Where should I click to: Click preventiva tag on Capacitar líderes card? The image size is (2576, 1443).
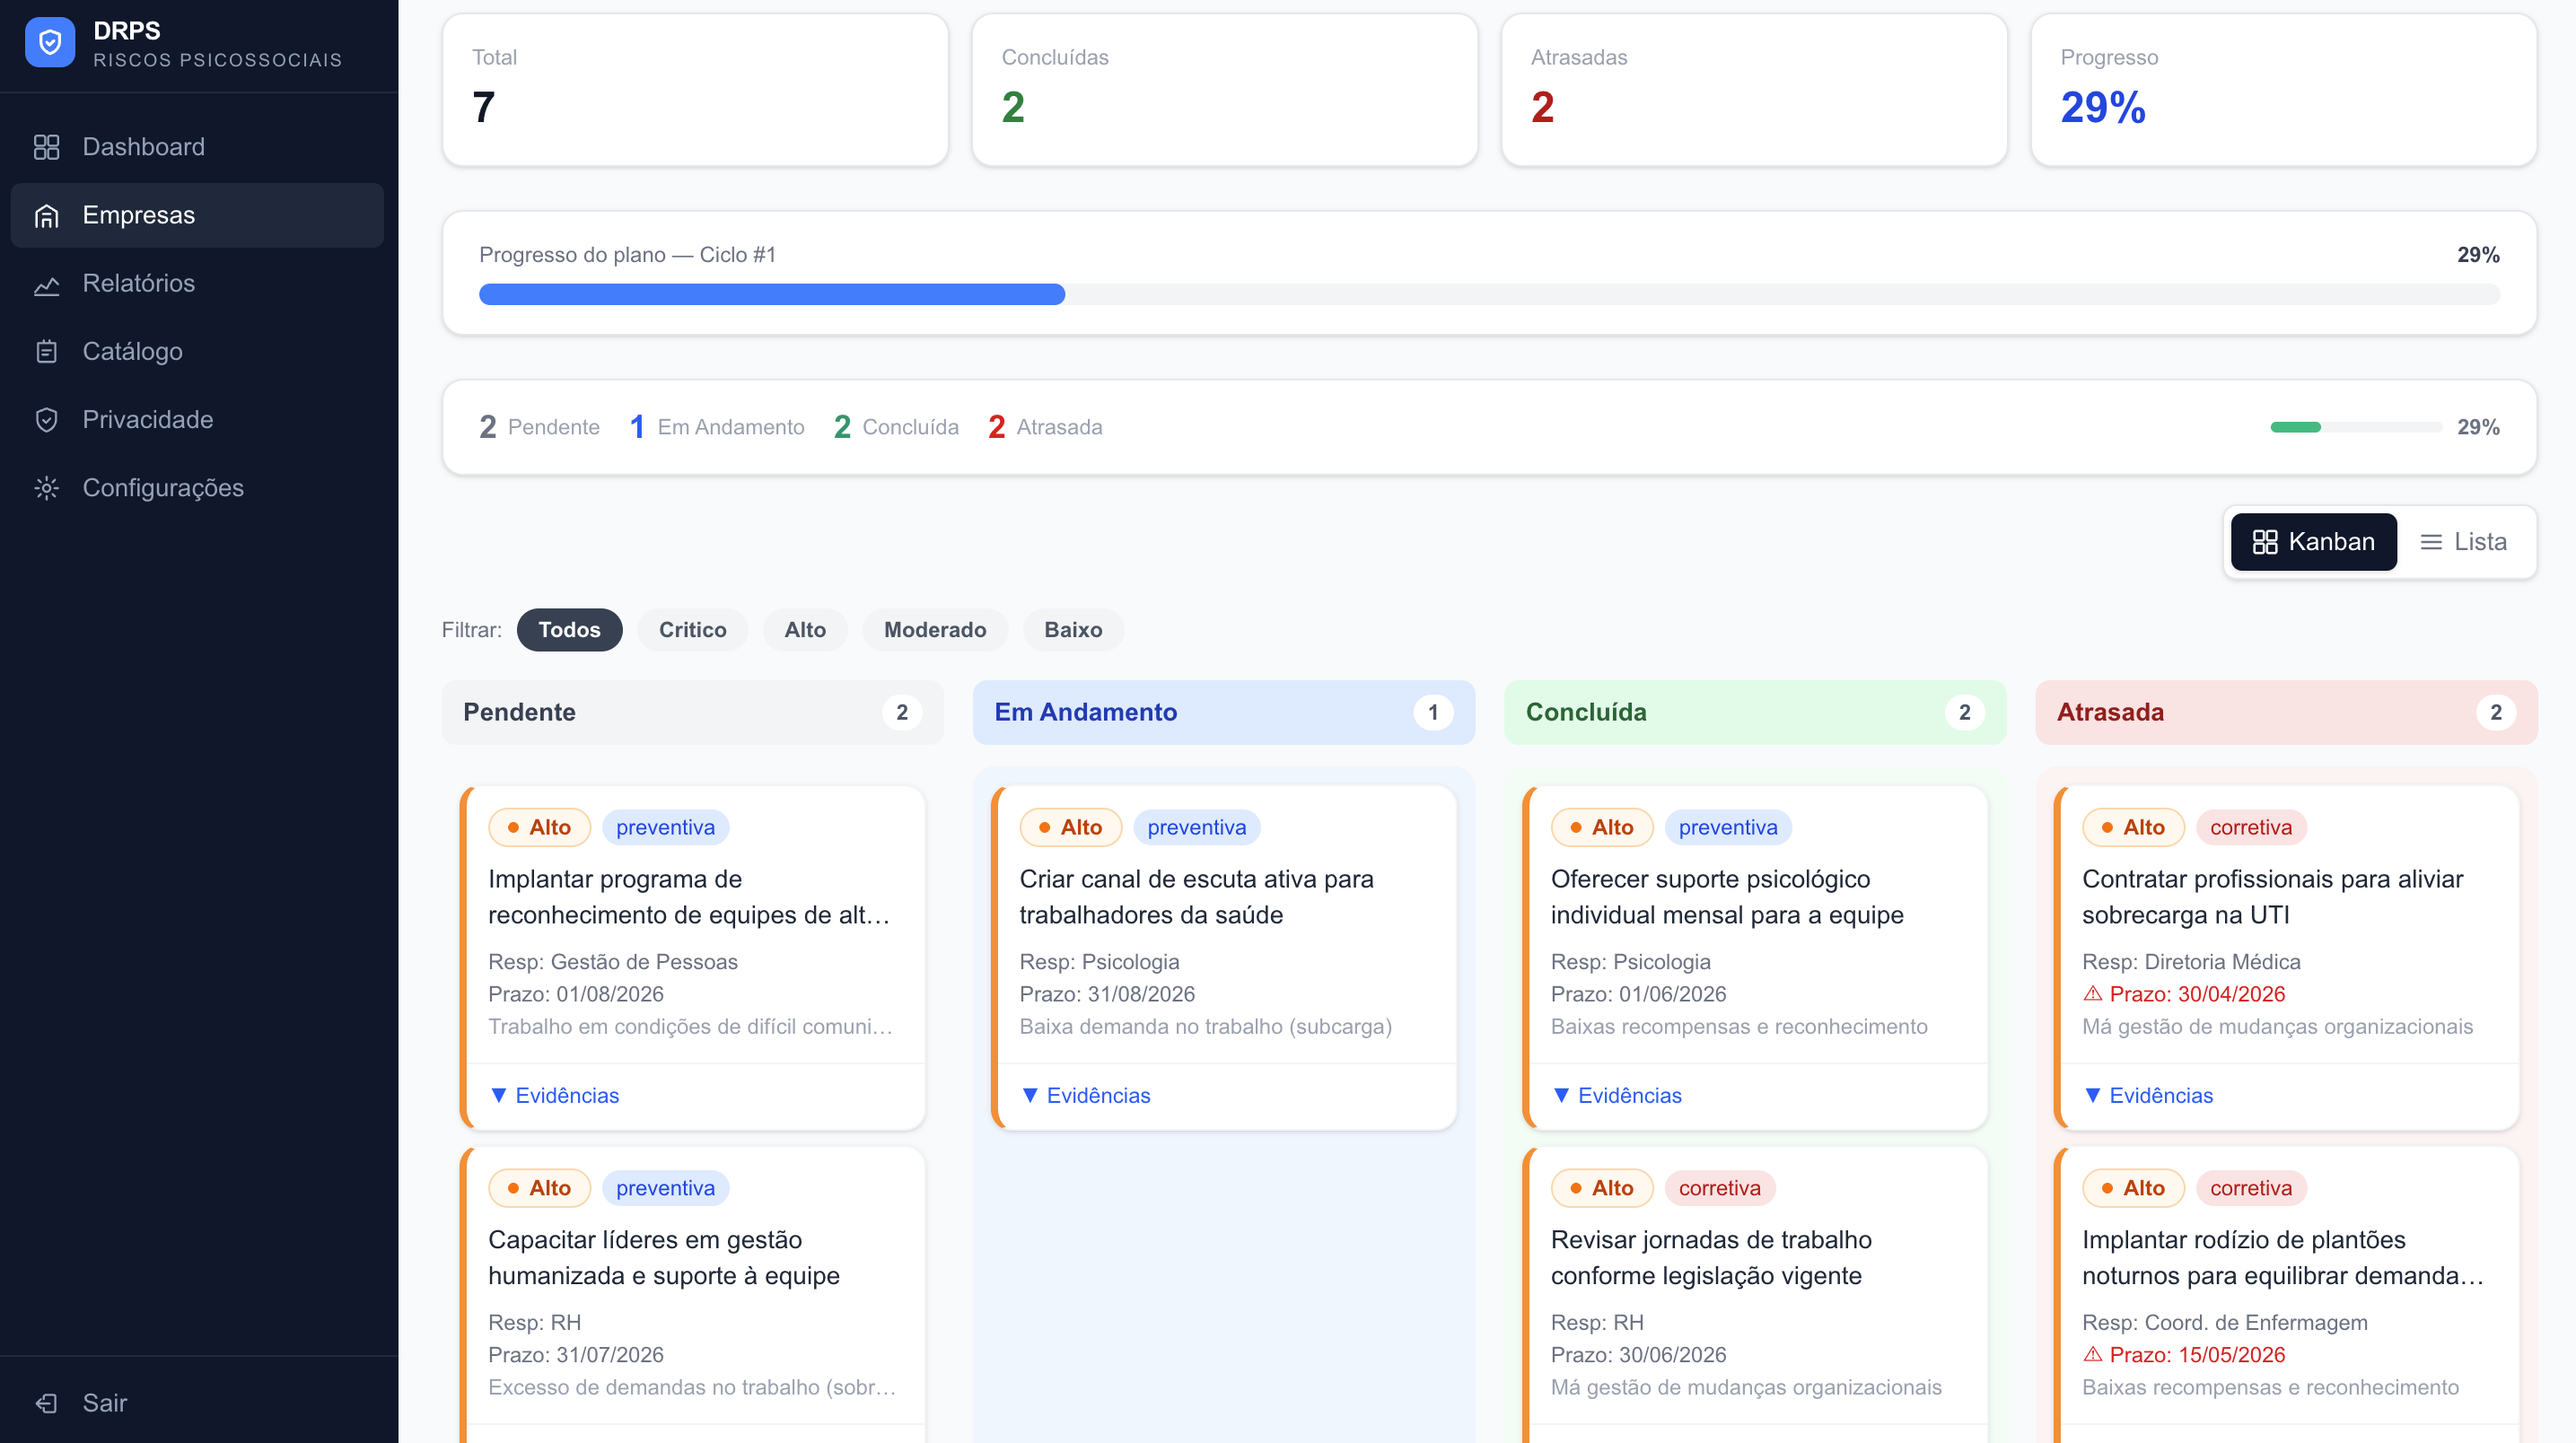coord(666,1189)
